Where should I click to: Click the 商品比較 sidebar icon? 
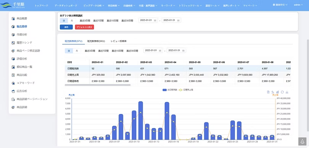[x=13, y=75]
